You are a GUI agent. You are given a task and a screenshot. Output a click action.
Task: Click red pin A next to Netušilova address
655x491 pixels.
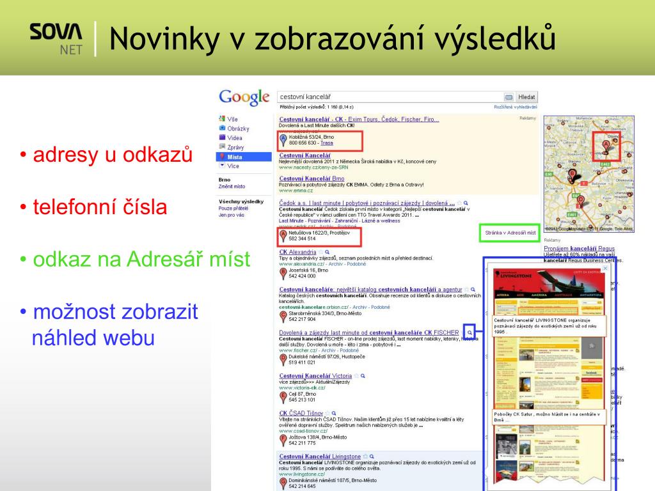tap(283, 236)
